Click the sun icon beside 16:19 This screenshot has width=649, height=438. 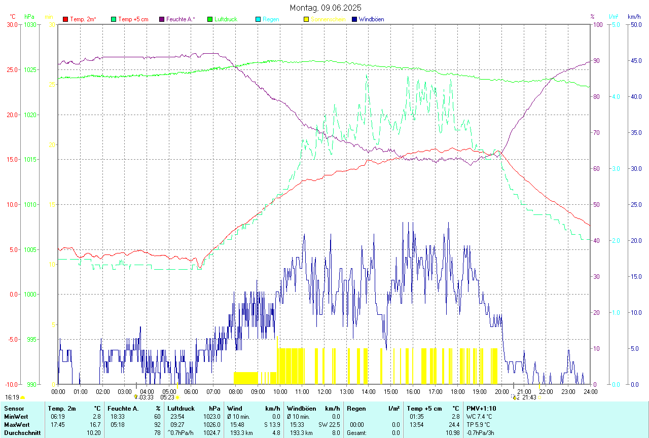tap(22, 398)
